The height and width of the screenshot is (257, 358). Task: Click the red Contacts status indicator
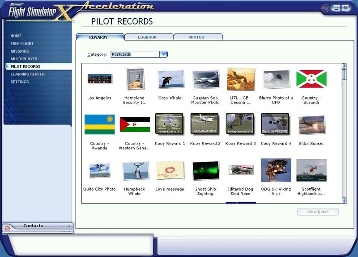7,228
